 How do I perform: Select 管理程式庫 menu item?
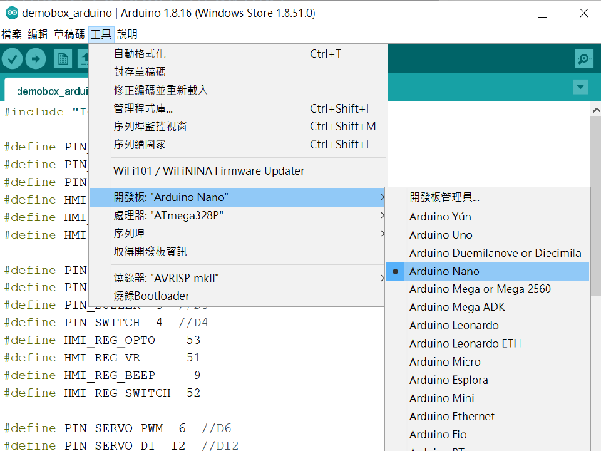pyautogui.click(x=143, y=108)
